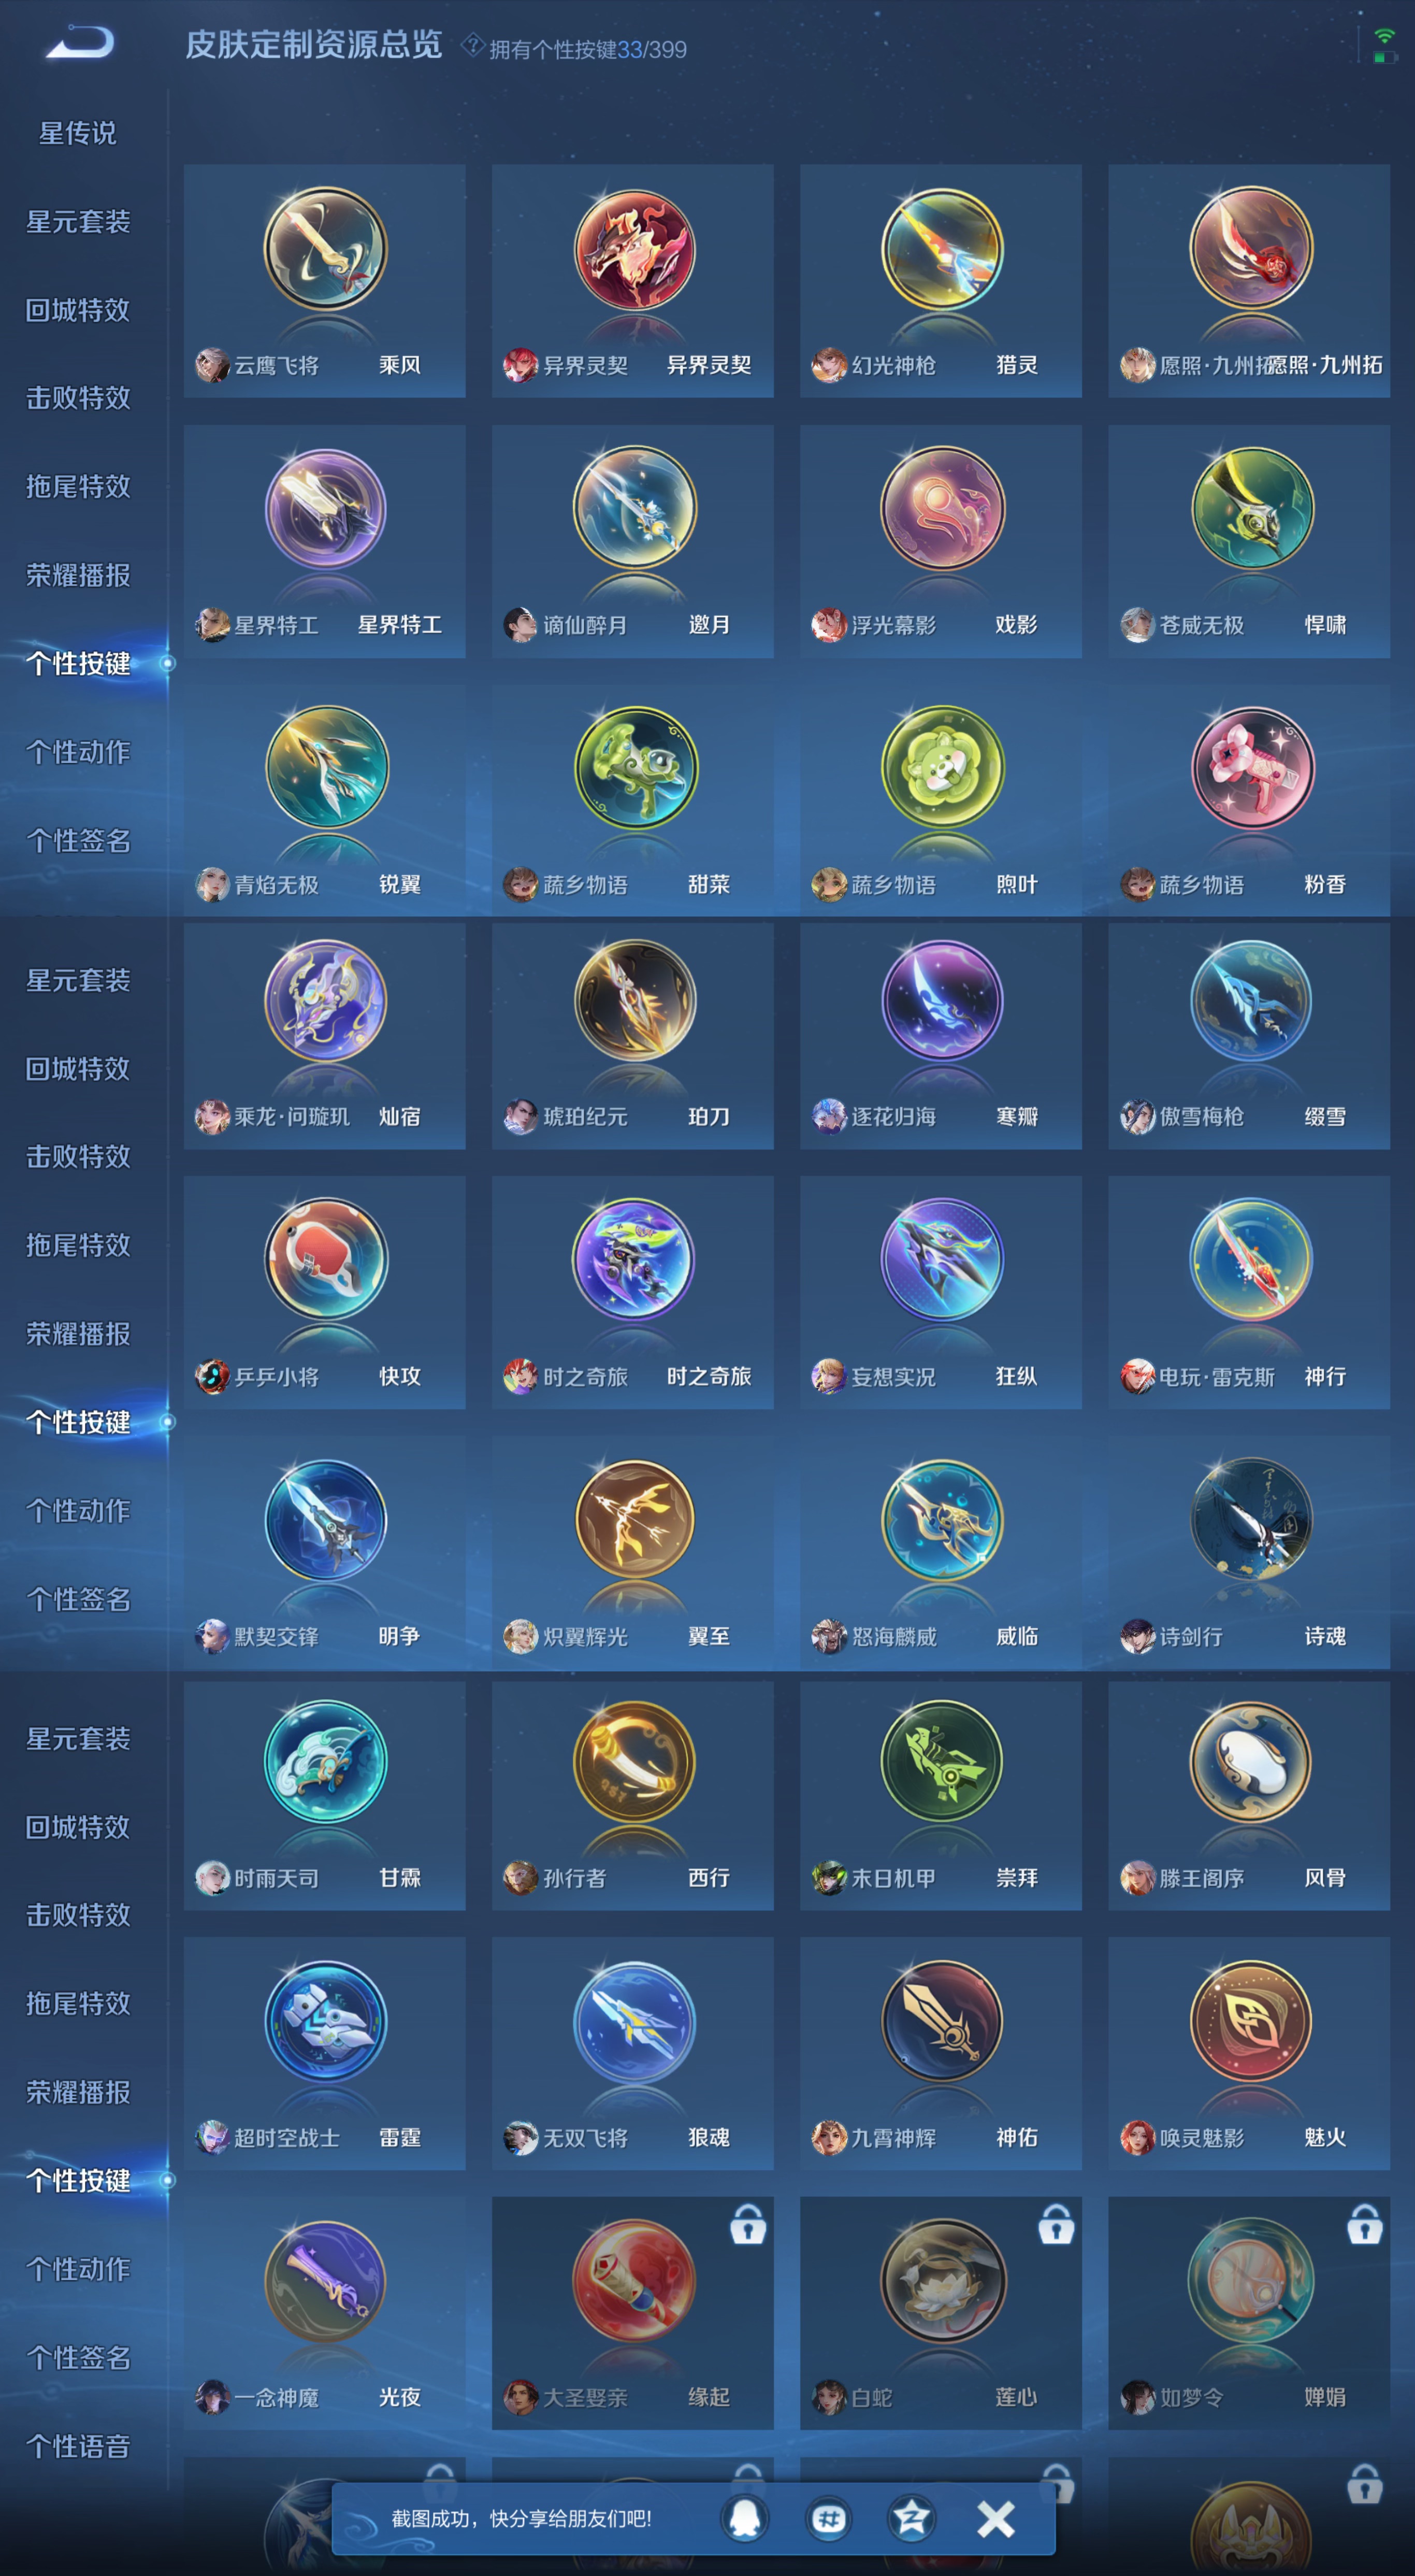Select the 异界灵契 dragon skill button icon
Image resolution: width=1415 pixels, height=2576 pixels.
[x=634, y=250]
